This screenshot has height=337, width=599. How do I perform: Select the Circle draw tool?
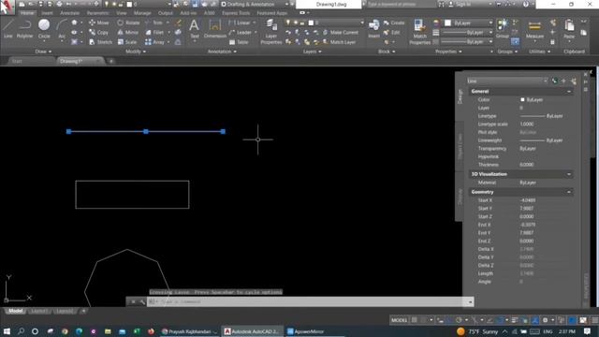click(x=44, y=29)
